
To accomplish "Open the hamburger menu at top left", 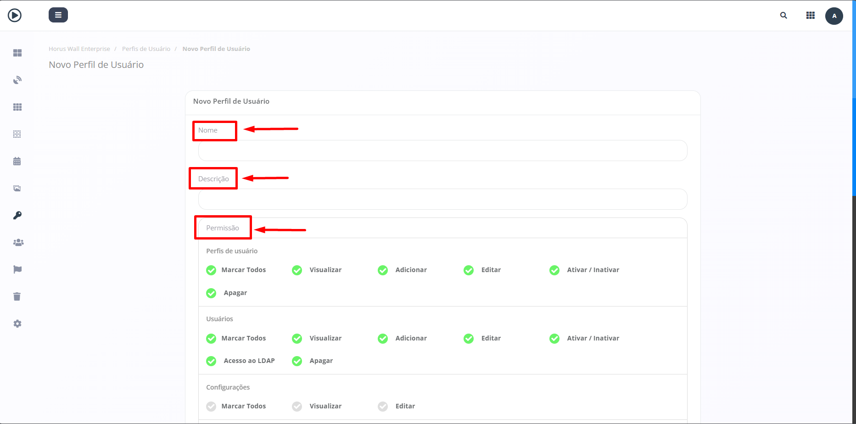I will click(58, 15).
